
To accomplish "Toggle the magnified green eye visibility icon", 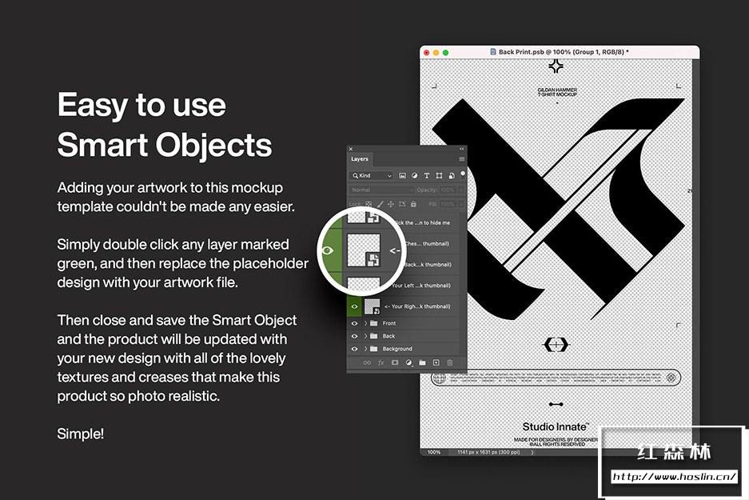I will click(328, 250).
